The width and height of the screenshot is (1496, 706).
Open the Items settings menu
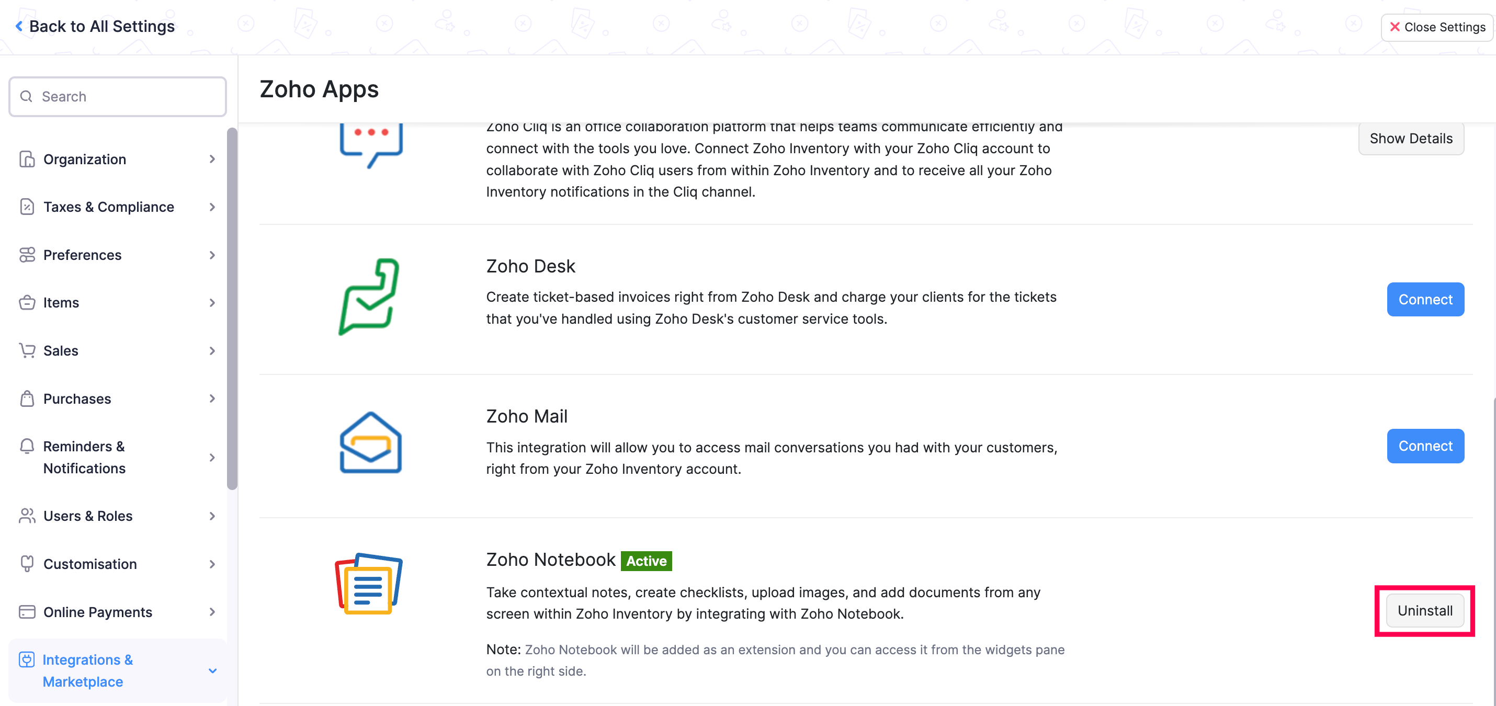tap(61, 302)
